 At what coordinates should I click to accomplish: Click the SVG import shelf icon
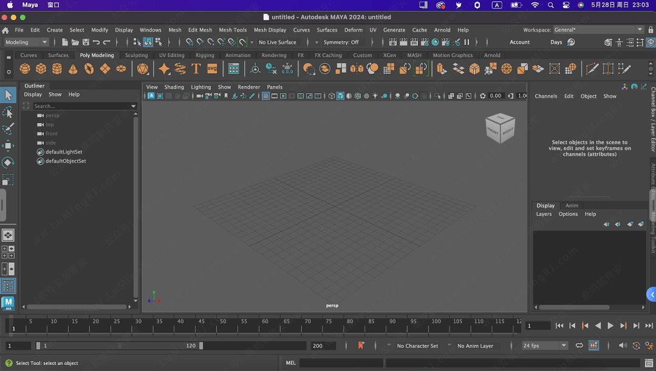click(x=212, y=69)
